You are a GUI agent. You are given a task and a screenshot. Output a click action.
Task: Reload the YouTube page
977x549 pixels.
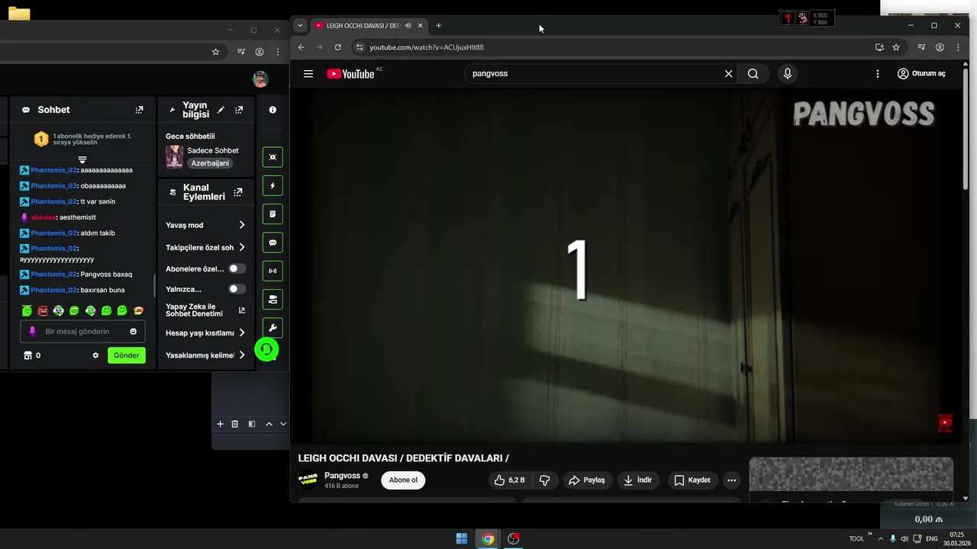[x=337, y=47]
